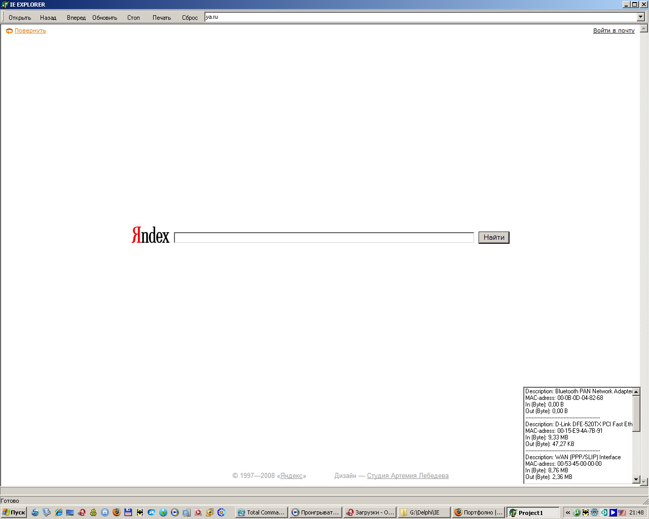Select the In (Byte): 9,33 MB line

click(x=547, y=437)
